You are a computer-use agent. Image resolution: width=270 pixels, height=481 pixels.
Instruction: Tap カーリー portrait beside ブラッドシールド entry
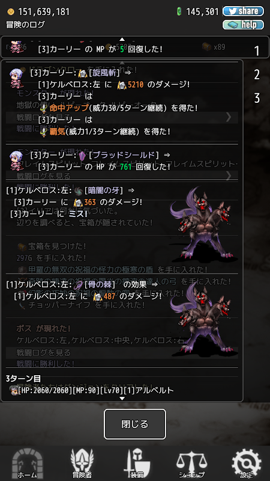coord(16,161)
